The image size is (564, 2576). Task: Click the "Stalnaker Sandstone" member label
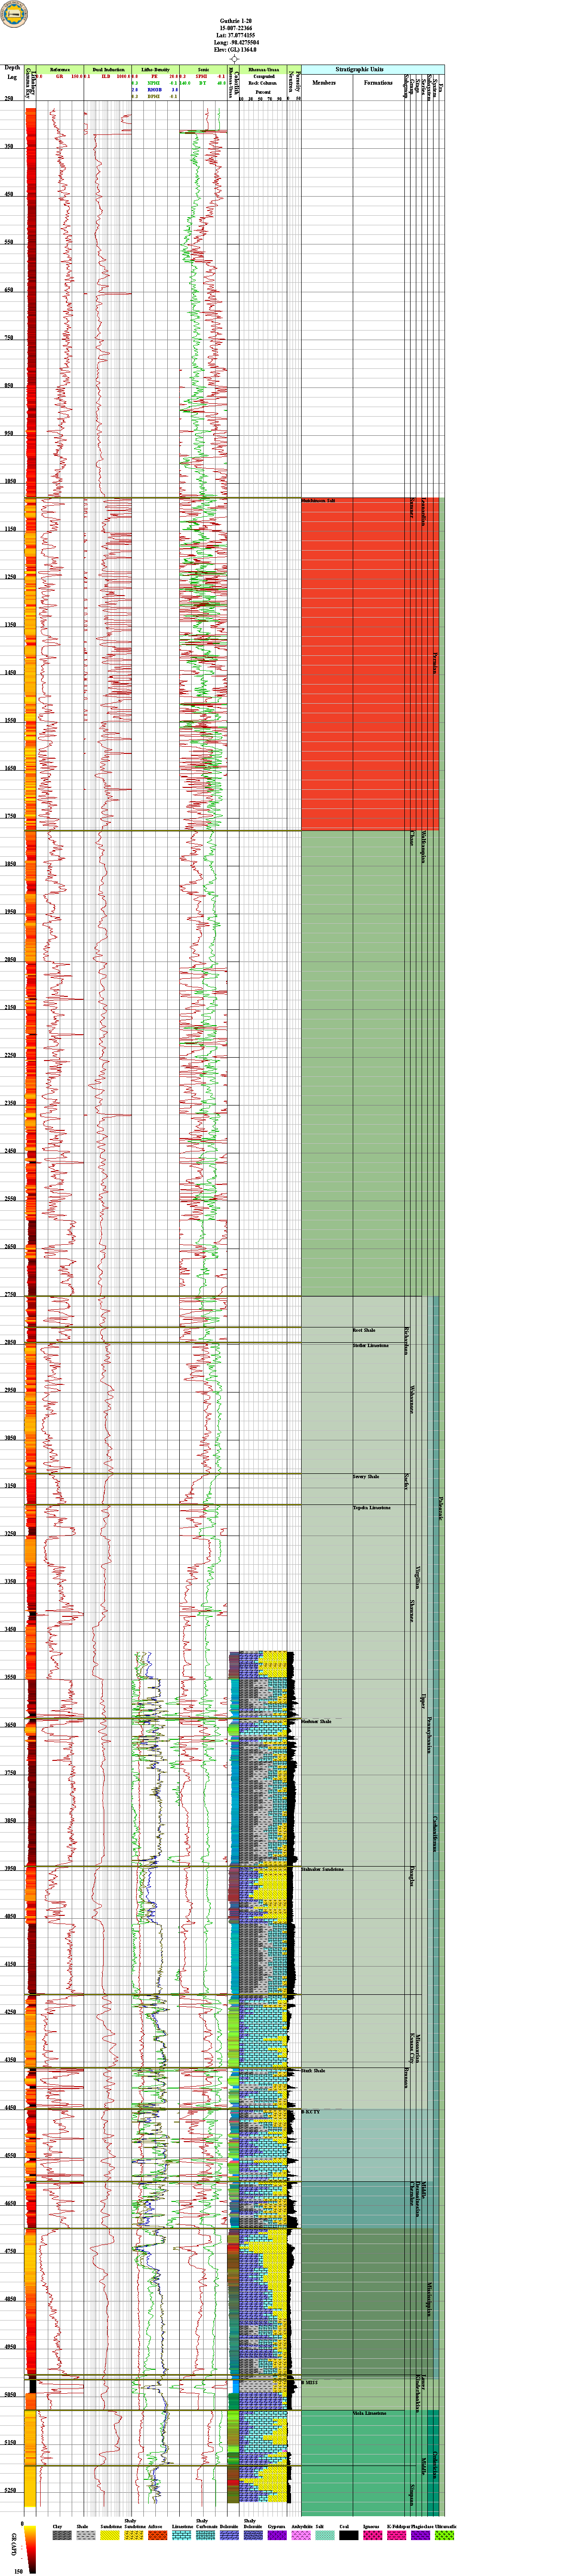coord(323,1869)
